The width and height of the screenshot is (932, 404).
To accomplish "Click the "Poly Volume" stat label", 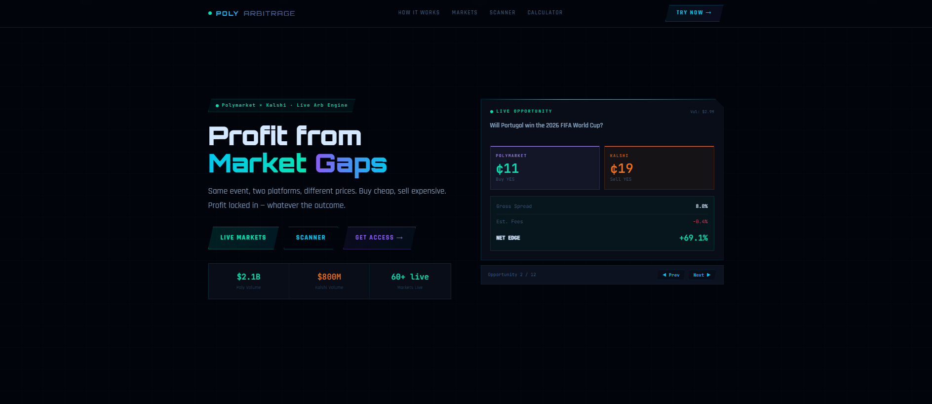I will 249,287.
